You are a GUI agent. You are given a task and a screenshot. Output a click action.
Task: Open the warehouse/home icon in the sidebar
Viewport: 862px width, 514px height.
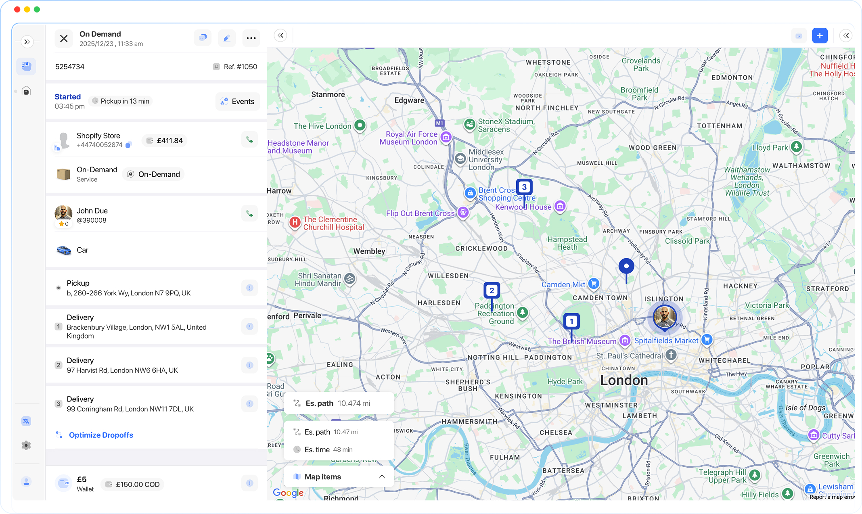pyautogui.click(x=26, y=91)
